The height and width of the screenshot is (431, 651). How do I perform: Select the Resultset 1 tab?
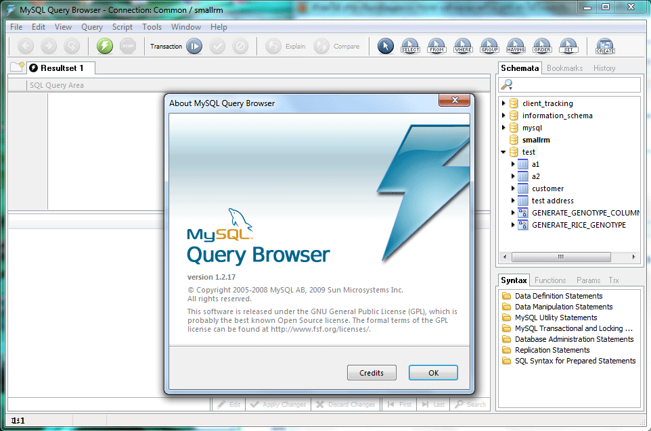click(x=62, y=68)
